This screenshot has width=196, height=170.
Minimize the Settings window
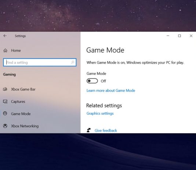[168, 36]
